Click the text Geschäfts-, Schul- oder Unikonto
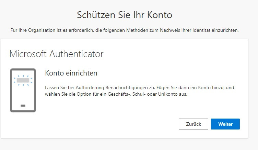This screenshot has width=258, height=150. point(143,94)
